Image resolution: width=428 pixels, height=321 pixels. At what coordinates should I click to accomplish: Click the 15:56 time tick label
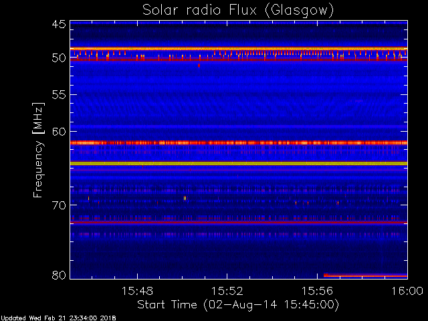pos(317,292)
